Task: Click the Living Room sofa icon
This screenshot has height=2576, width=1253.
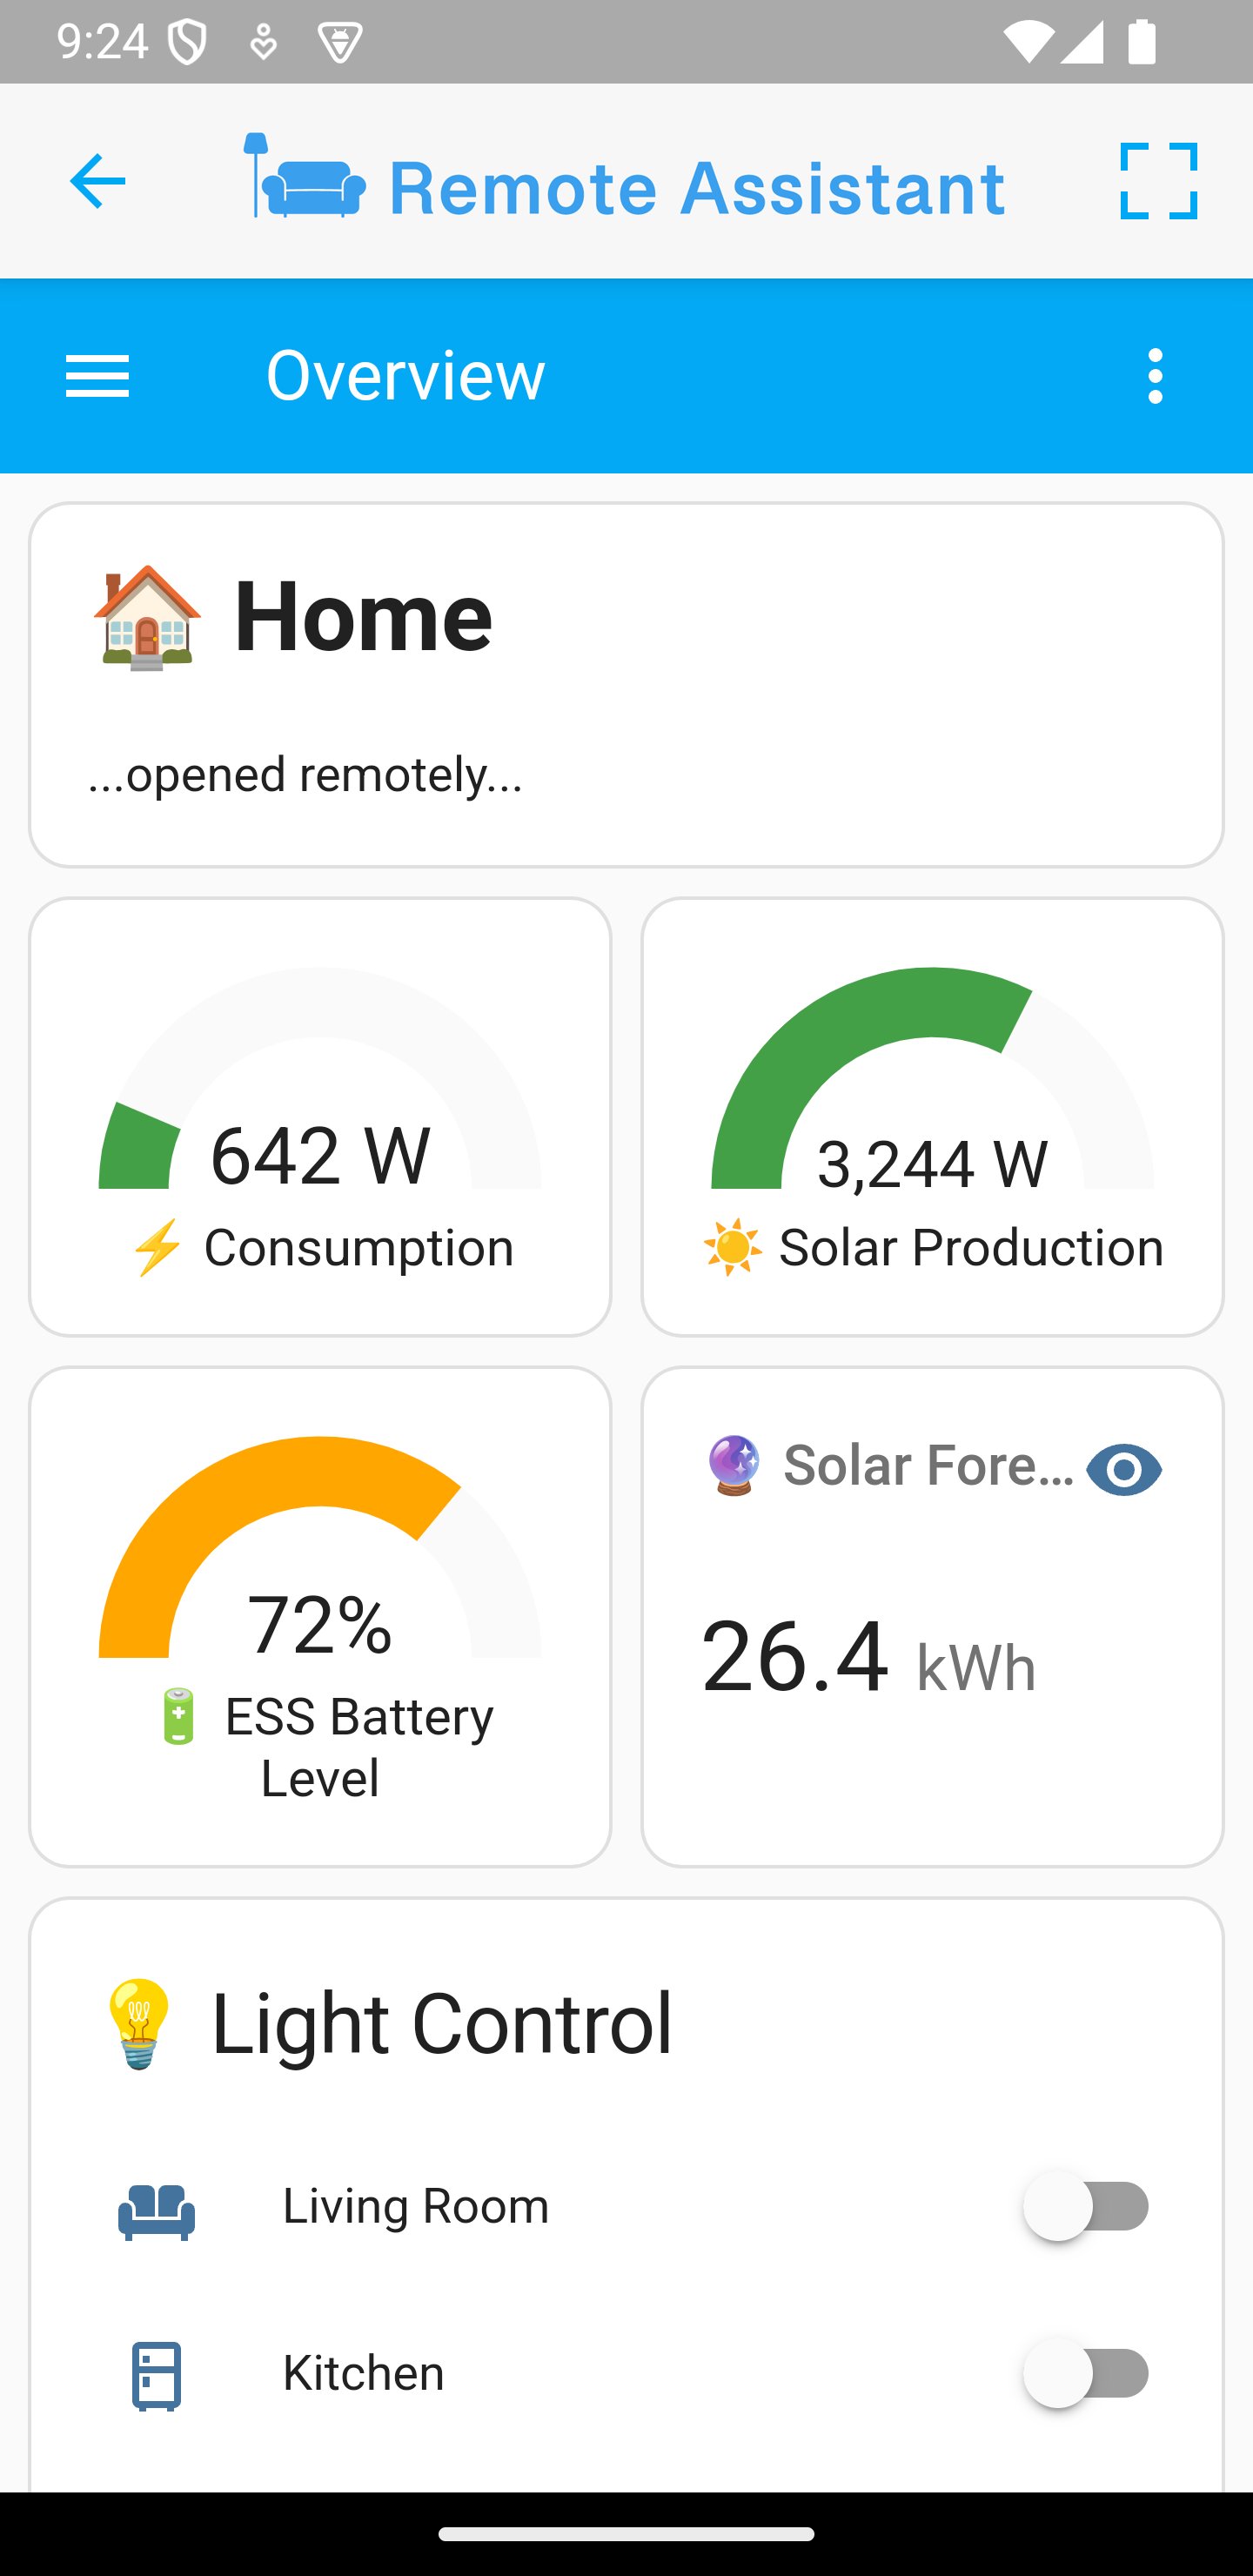Action: (x=157, y=2210)
